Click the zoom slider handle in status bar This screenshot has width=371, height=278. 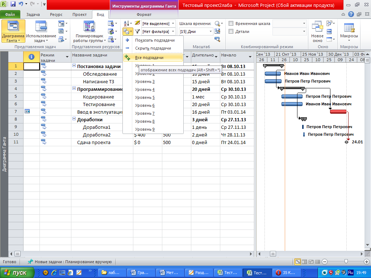click(346, 261)
